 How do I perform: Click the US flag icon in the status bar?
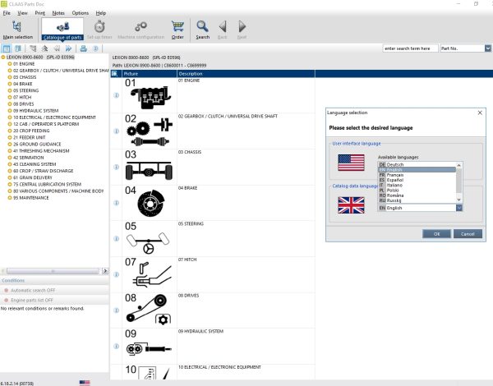[x=85, y=383]
